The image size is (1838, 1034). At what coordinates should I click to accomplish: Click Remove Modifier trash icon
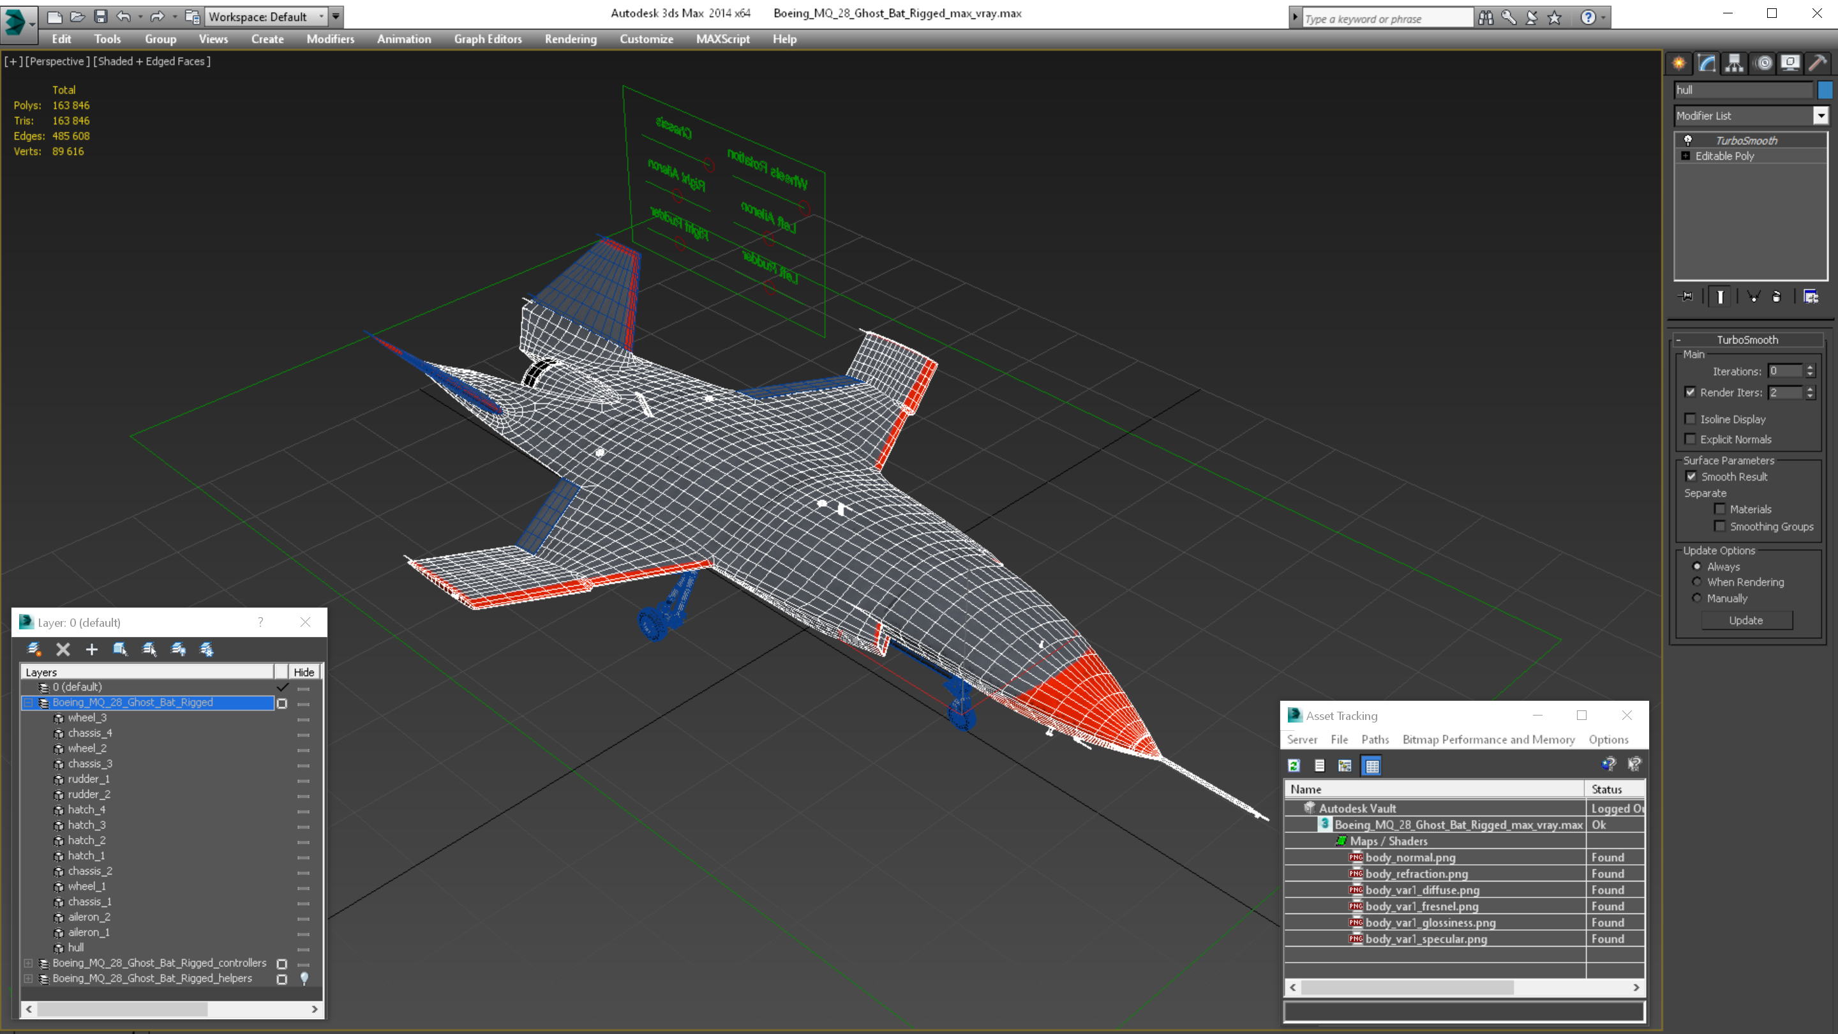tap(1777, 296)
